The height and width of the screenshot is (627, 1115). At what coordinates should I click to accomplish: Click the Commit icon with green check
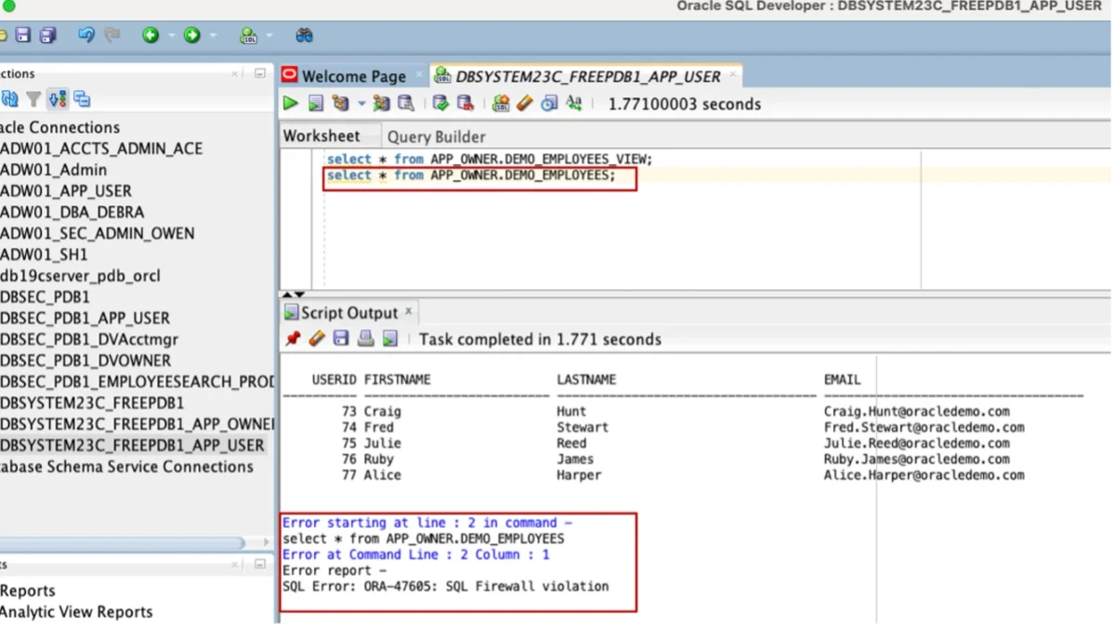(x=440, y=103)
